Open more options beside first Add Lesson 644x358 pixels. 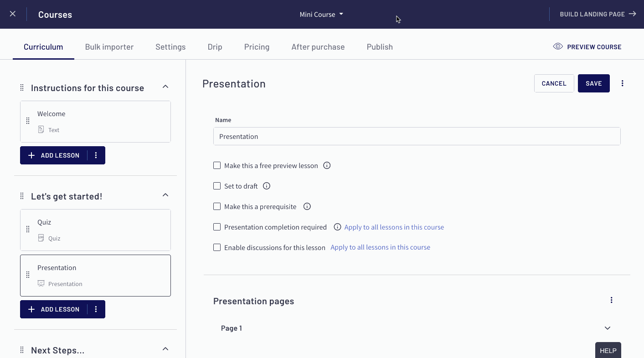click(x=96, y=155)
